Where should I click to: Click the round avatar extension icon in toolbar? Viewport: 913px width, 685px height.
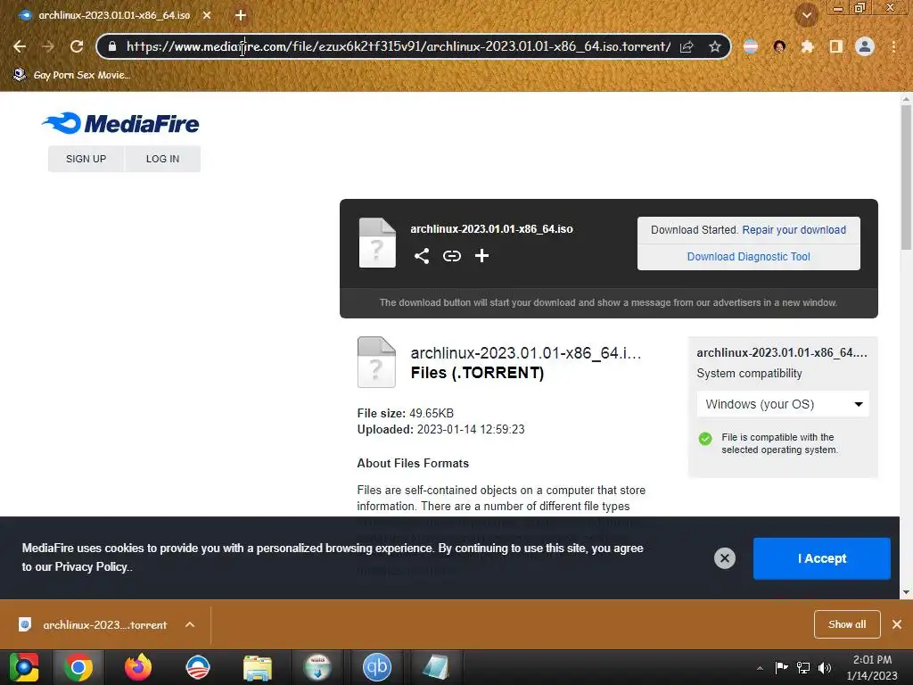(779, 46)
